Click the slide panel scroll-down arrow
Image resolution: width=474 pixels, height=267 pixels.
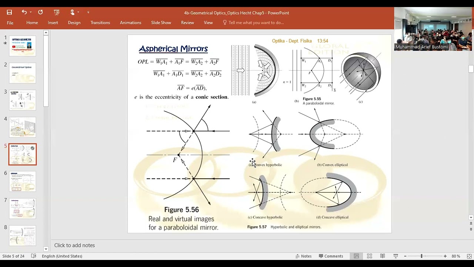46,249
